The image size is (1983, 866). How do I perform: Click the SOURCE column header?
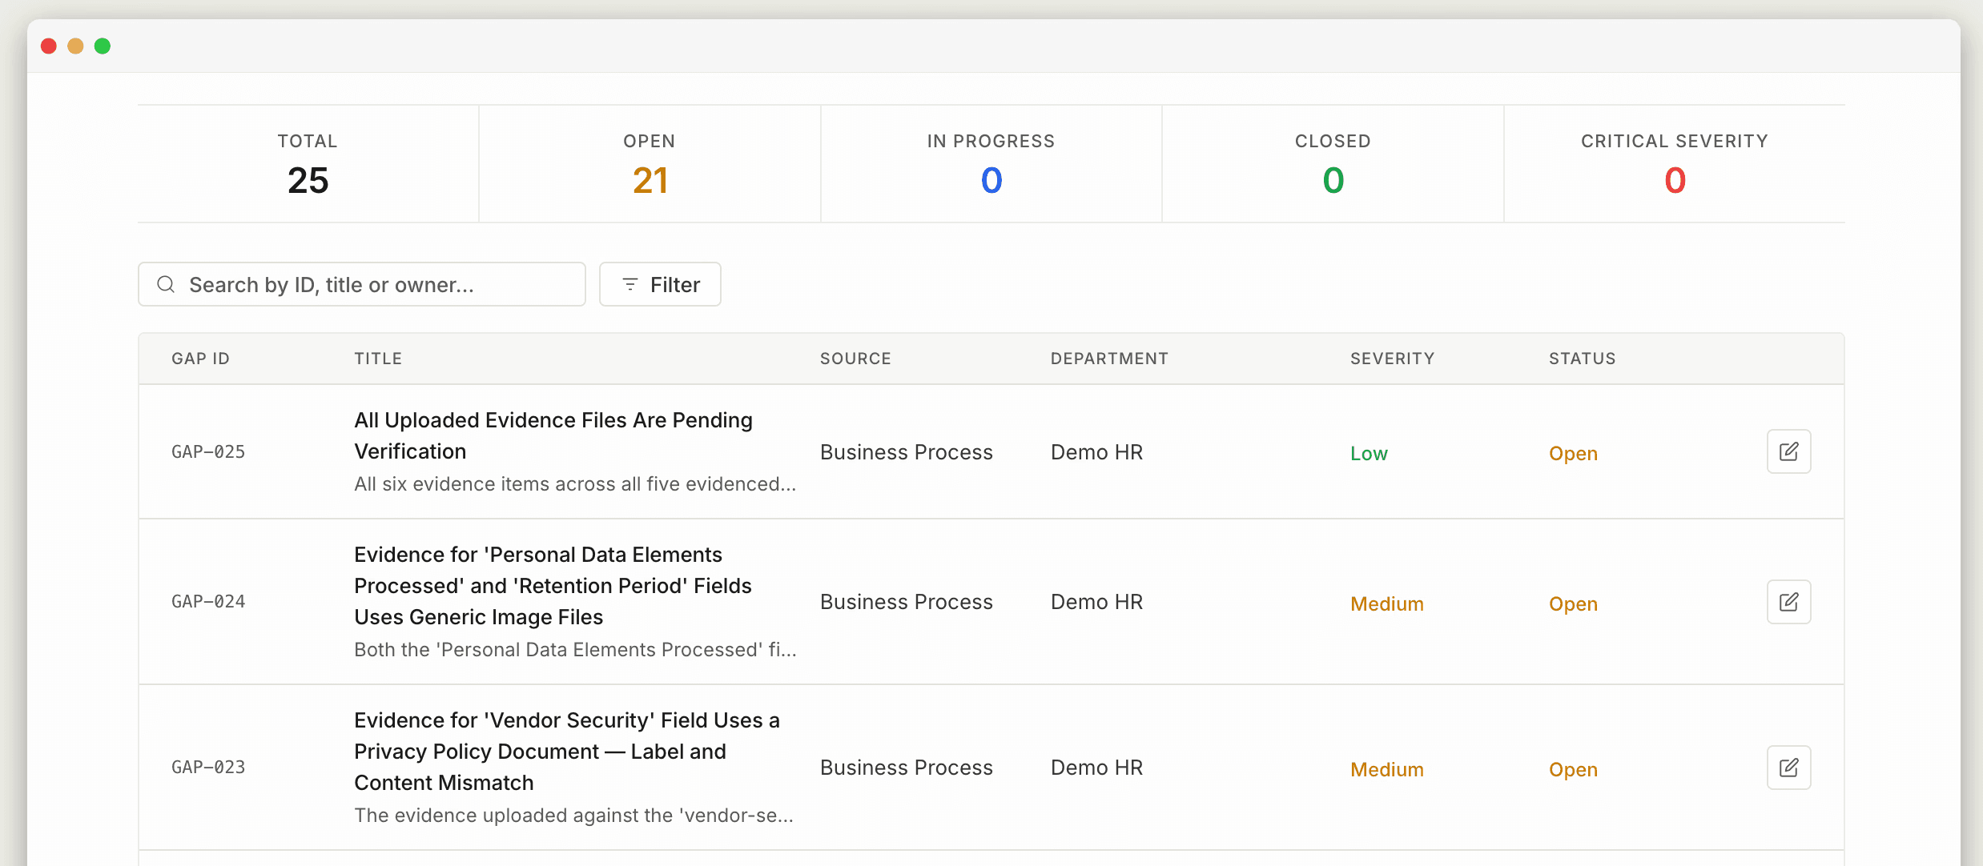click(855, 359)
